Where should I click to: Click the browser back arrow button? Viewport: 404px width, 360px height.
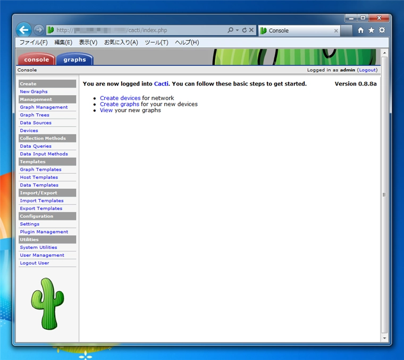tap(24, 30)
